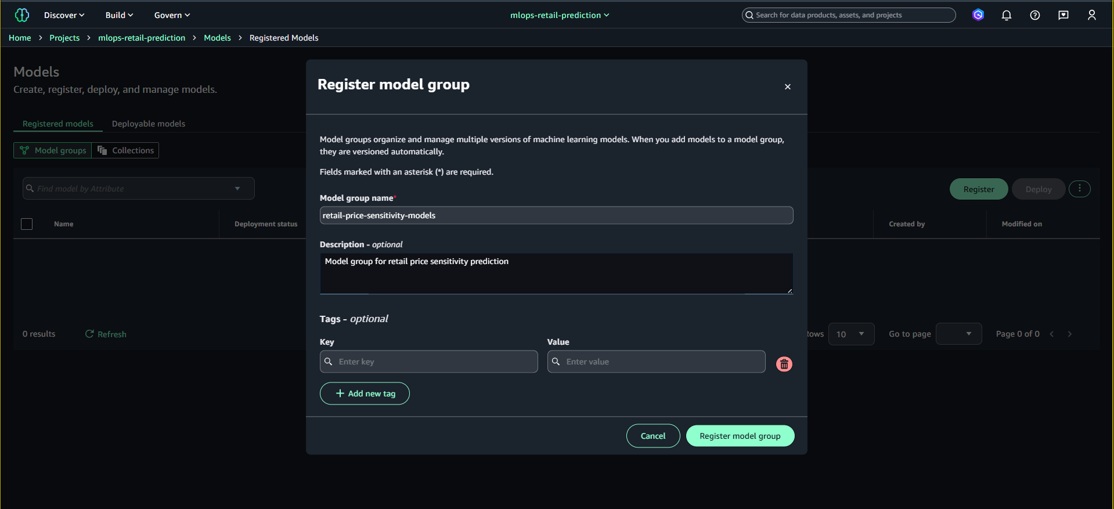
Task: Open the user profile icon
Action: tap(1091, 15)
